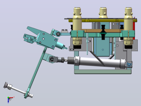Pick the dark clevis fork on cylinder rod
The height and width of the screenshot is (106, 141).
pos(53,59)
